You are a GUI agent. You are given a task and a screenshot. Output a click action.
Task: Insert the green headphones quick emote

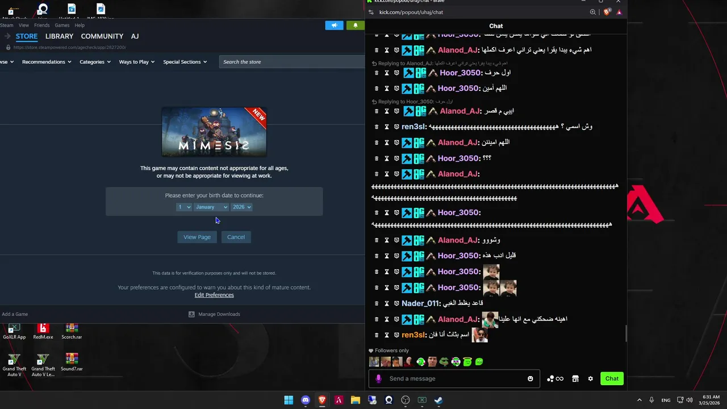[x=456, y=361]
